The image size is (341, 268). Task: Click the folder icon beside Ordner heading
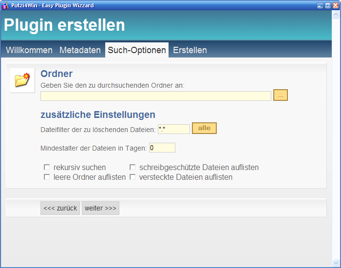(22, 80)
